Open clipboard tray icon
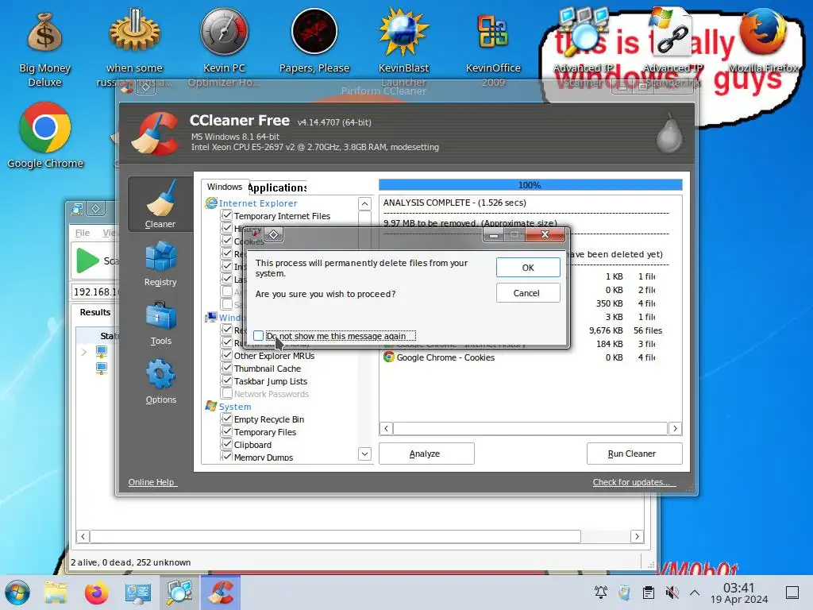The width and height of the screenshot is (813, 610). point(648,593)
